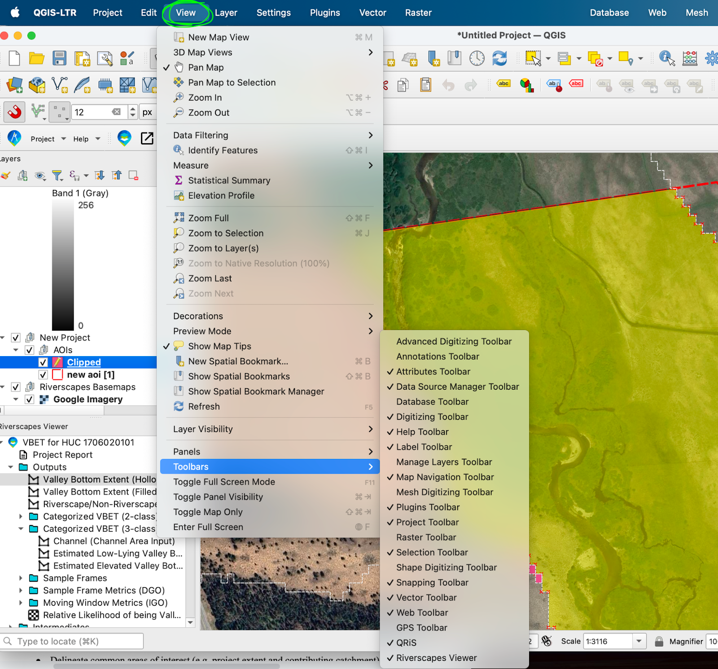Click the Type to locate search field
The height and width of the screenshot is (669, 718).
coord(72,641)
